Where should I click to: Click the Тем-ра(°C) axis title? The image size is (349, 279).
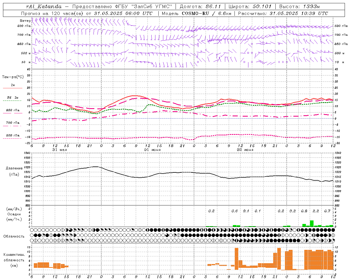[x=13, y=77]
